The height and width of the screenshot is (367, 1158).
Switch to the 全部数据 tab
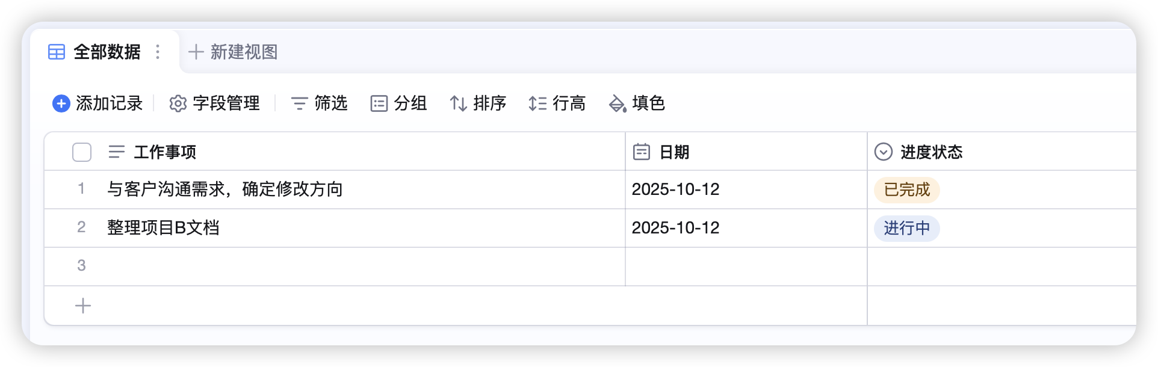click(107, 52)
